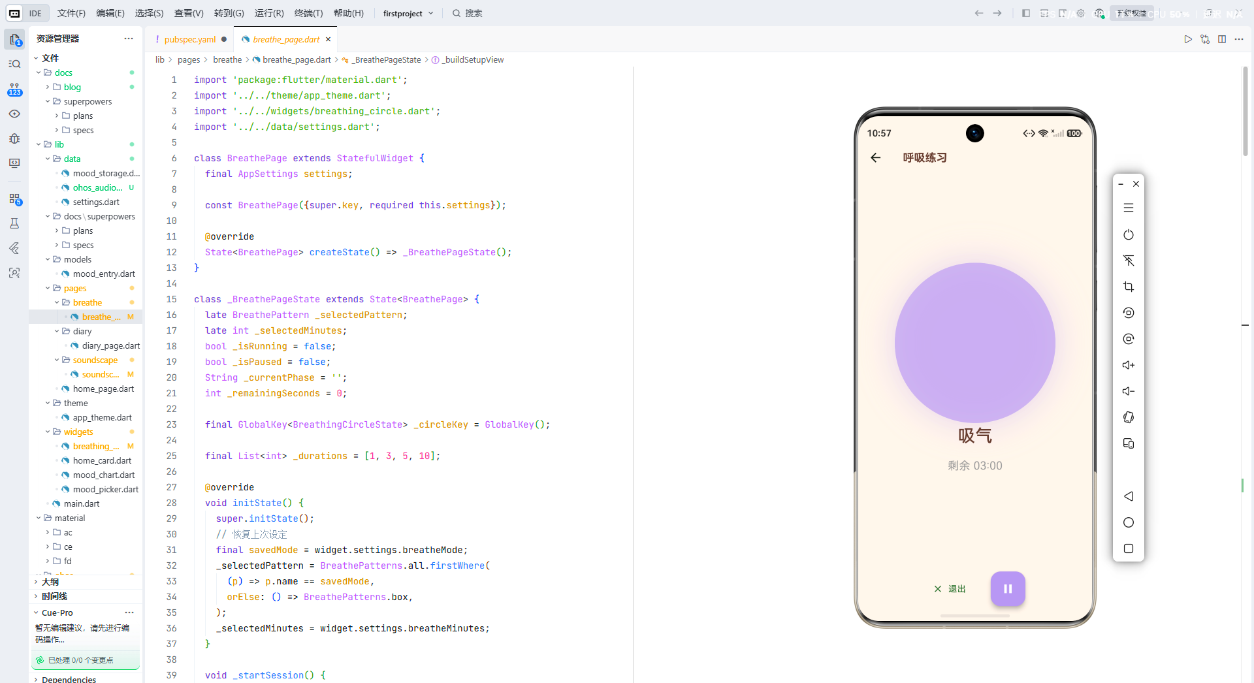The height and width of the screenshot is (683, 1254).
Task: Collapse the lib folder
Action: coord(39,144)
